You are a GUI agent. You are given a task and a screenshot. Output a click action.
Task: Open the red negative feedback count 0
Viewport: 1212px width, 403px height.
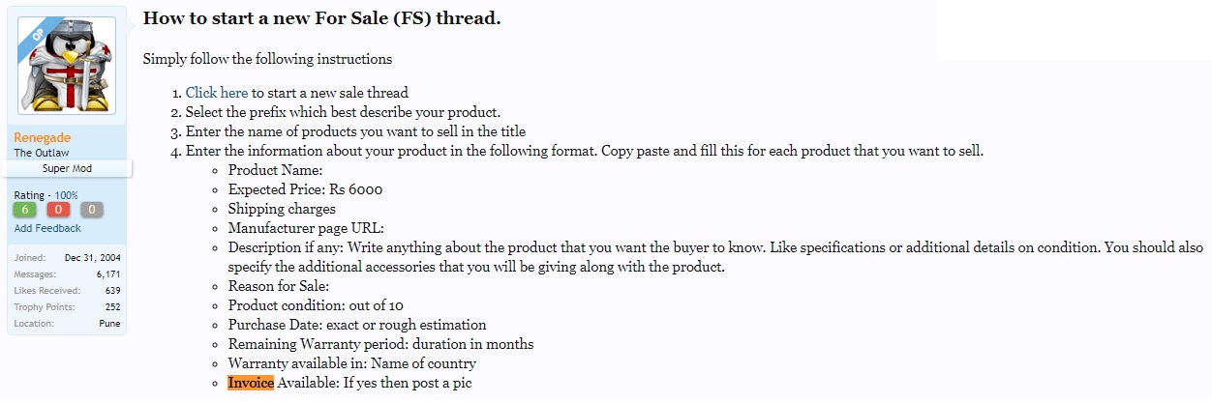(x=59, y=210)
